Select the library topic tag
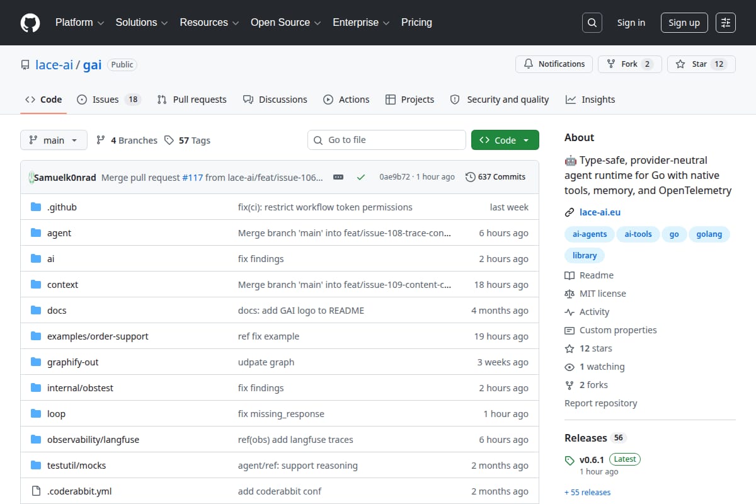This screenshot has height=504, width=756. (x=585, y=255)
